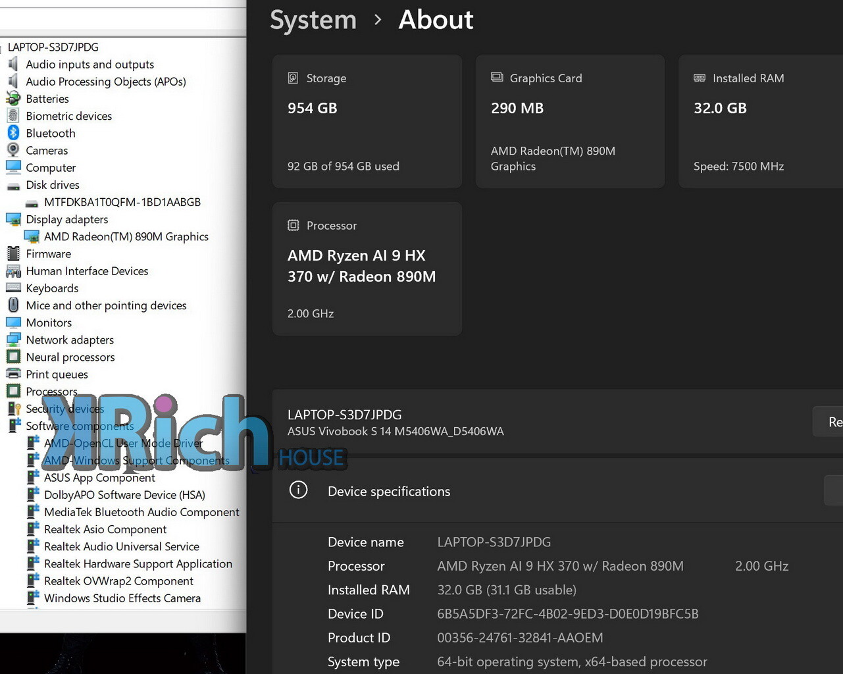Screen dimensions: 843x674
Task: Select Realtek Asio Component entry
Action: (x=105, y=529)
